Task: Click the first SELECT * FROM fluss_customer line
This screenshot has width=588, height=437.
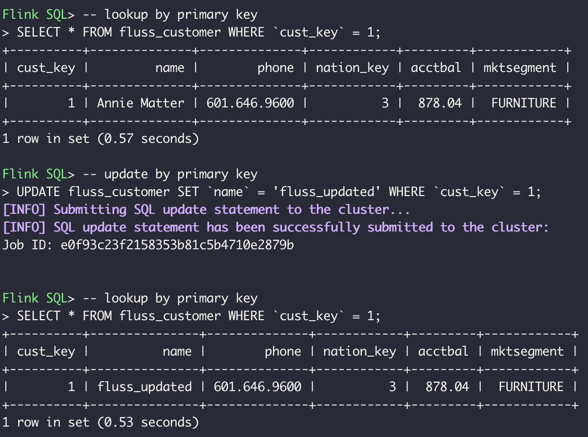Action: click(191, 32)
